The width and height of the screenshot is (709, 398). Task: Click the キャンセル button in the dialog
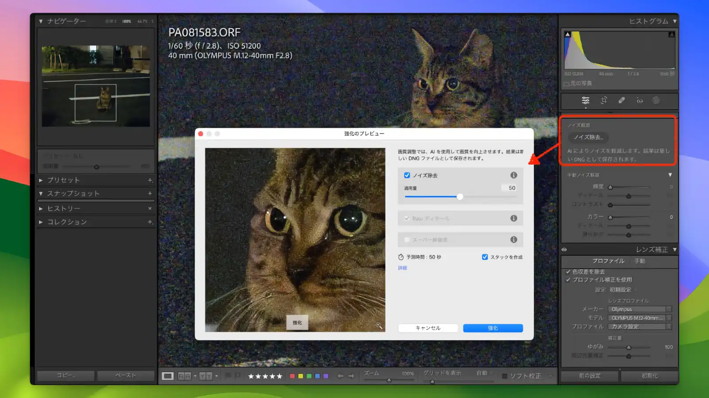[427, 328]
